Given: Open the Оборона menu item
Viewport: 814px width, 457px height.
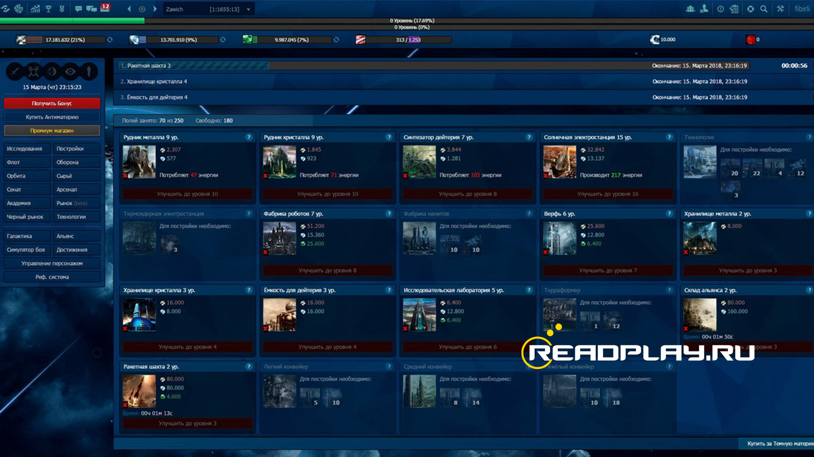Looking at the screenshot, I should click(x=77, y=162).
